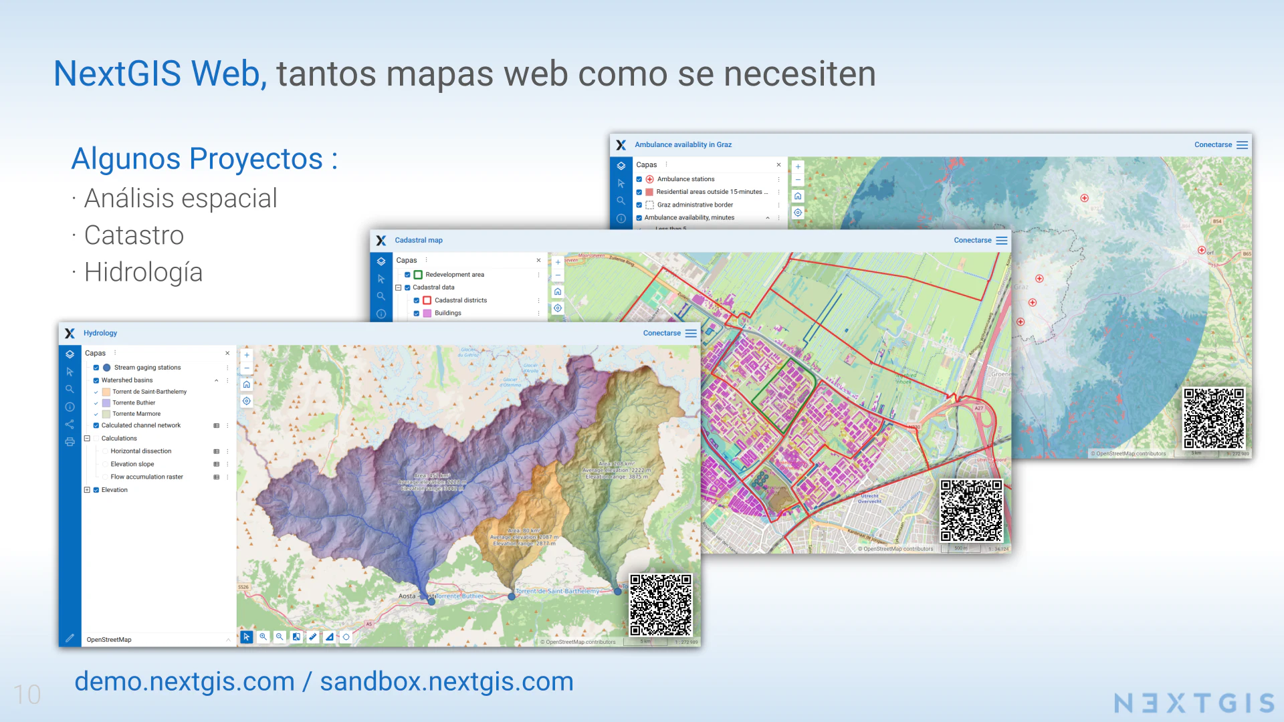1284x722 pixels.
Task: Click the pencil edit icon in Hydrology sidebar
Action: 70,638
